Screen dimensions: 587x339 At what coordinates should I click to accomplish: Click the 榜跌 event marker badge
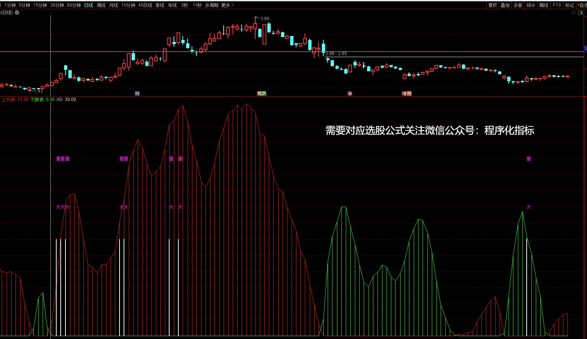coord(262,94)
